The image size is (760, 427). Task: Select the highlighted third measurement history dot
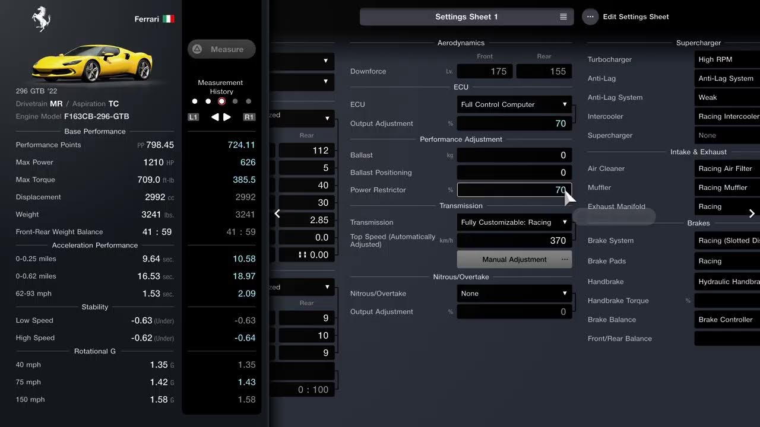click(221, 101)
